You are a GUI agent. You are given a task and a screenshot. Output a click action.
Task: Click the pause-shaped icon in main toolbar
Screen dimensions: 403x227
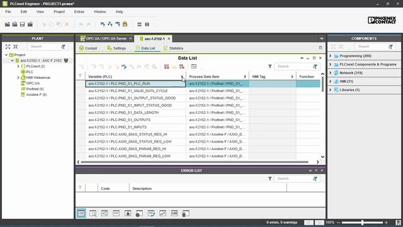point(147,24)
